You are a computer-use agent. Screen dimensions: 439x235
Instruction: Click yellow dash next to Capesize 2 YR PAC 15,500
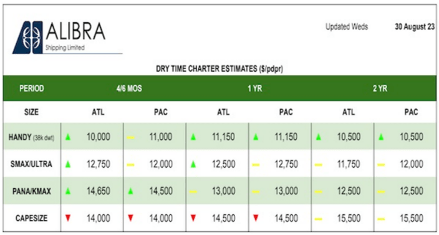381,219
